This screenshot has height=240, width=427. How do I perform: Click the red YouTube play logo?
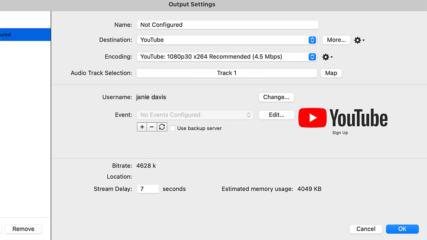[x=312, y=118]
